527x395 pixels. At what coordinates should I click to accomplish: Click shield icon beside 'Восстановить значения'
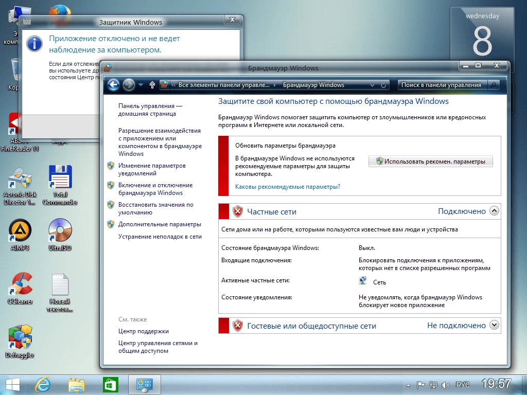tap(111, 205)
